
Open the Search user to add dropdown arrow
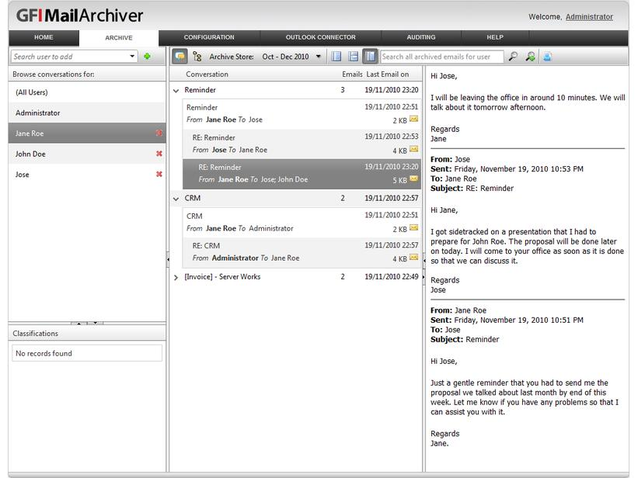coord(132,56)
